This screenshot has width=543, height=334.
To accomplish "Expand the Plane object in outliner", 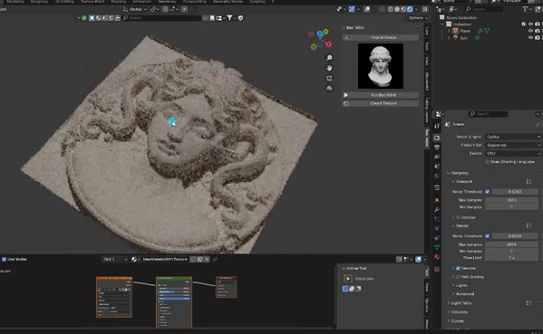I will click(x=449, y=31).
